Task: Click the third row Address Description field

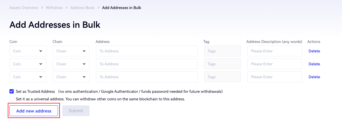Action: coord(275,77)
